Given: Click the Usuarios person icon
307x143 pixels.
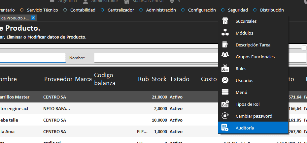Looking at the screenshot, I should pos(225,80).
